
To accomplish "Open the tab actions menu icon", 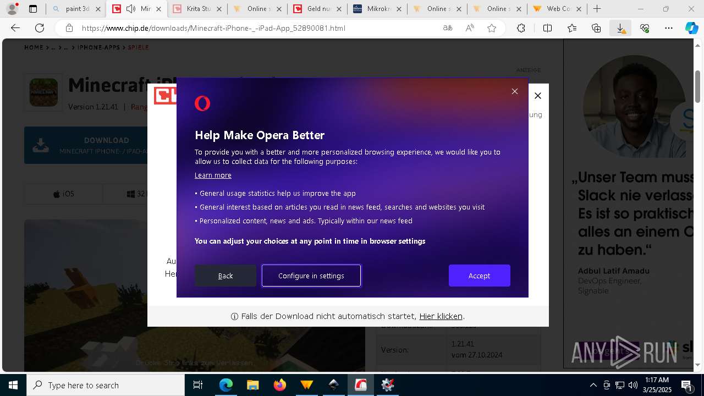I will click(33, 9).
